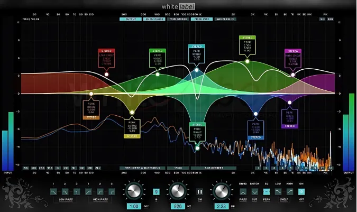The width and height of the screenshot is (357, 212).
Task: Select the third high pass slope icon
Action: 112,192
